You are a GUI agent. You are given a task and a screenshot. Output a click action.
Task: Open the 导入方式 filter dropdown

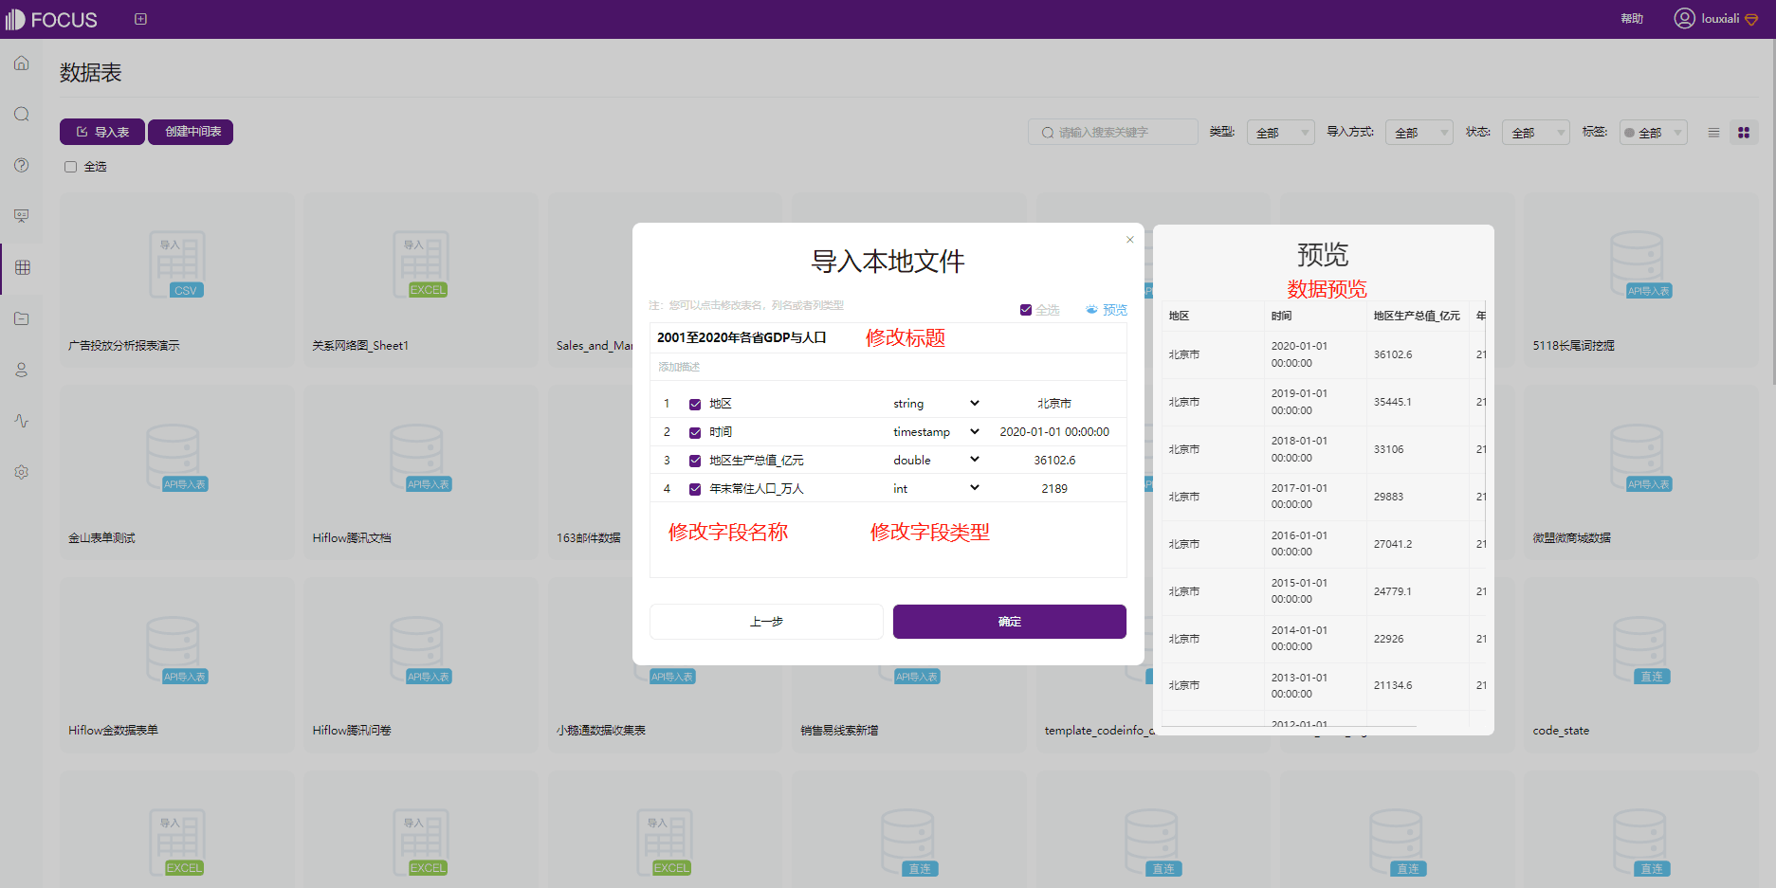(1419, 133)
